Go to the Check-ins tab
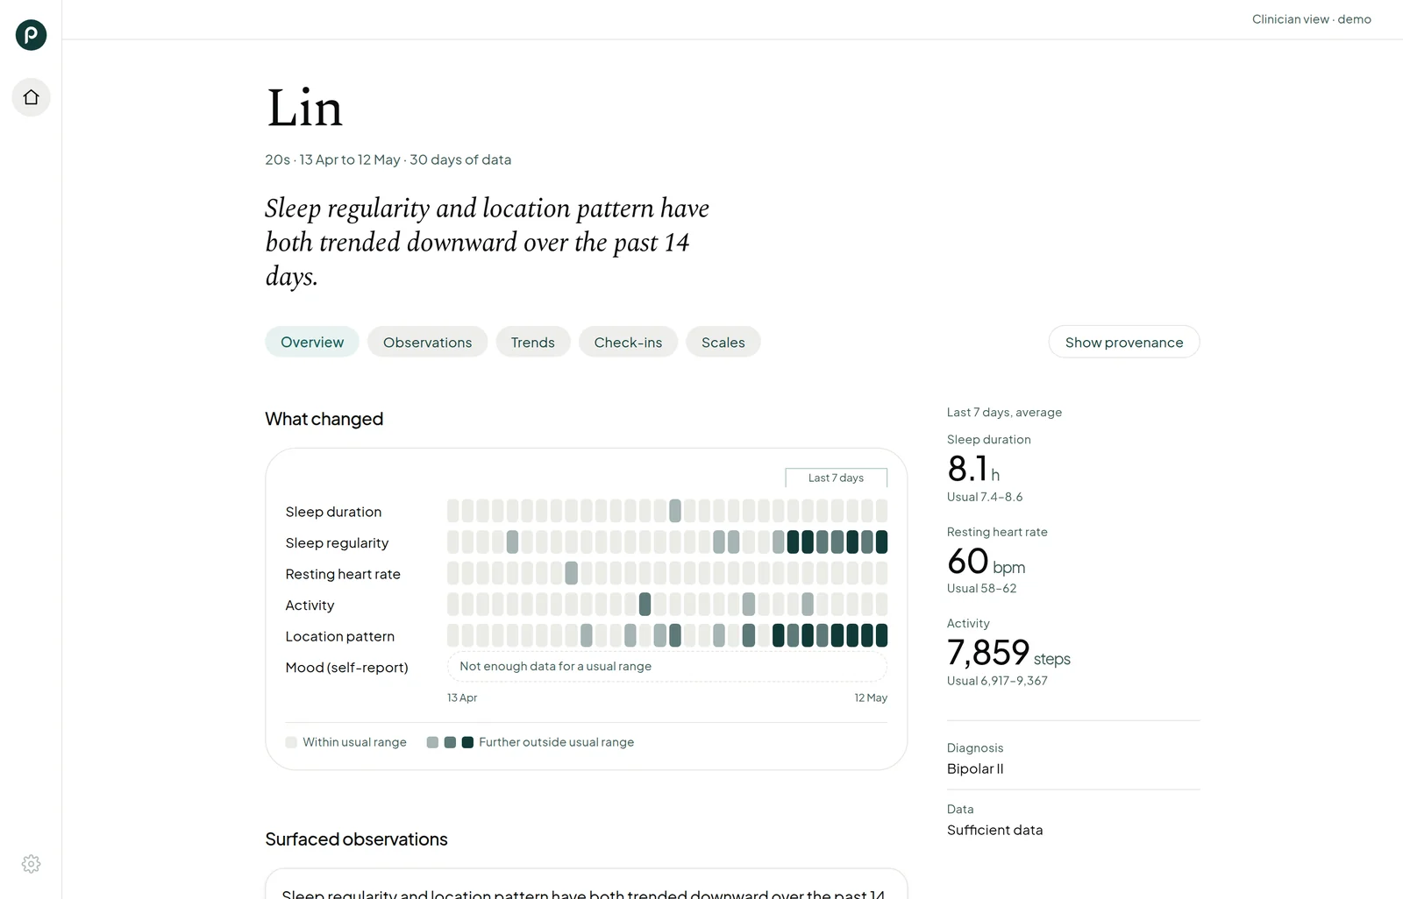The width and height of the screenshot is (1403, 899). [x=628, y=342]
